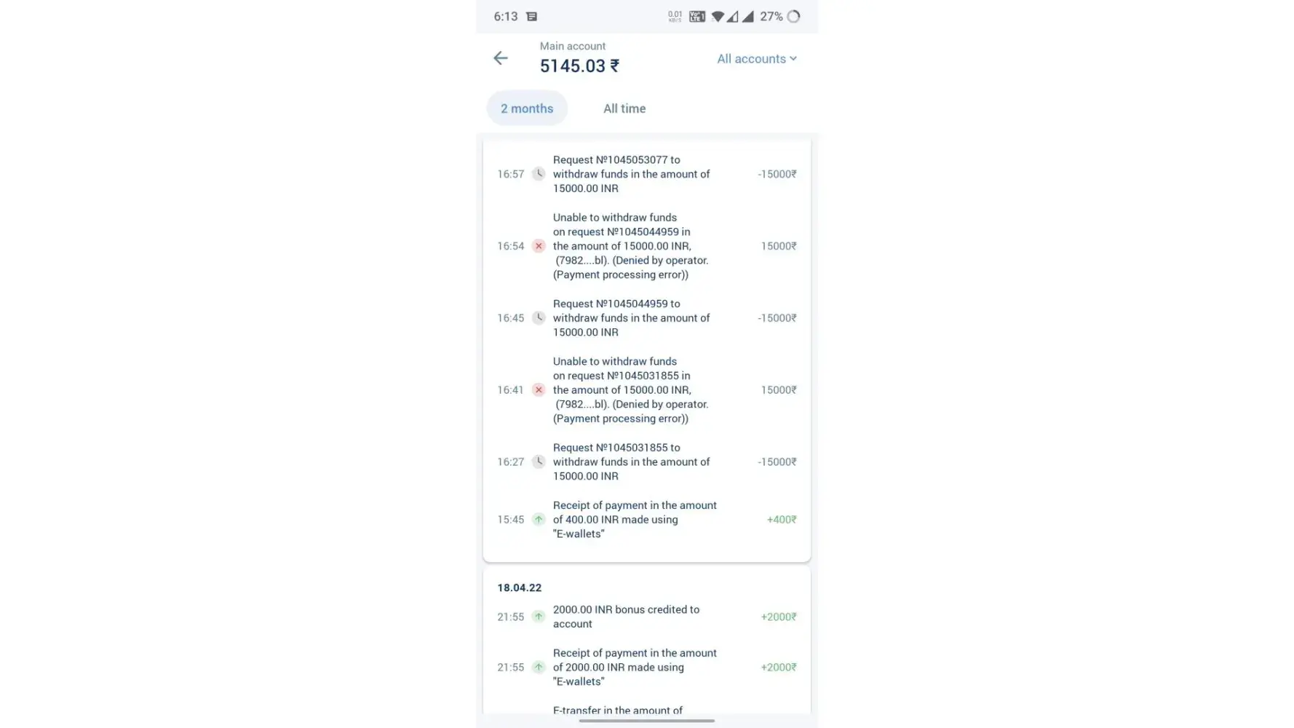Image resolution: width=1294 pixels, height=728 pixels.
Task: Open withdrawal request №1045031855 entry
Action: (630, 462)
